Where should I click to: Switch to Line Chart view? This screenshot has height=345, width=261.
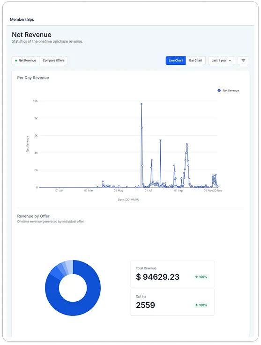[x=176, y=61]
